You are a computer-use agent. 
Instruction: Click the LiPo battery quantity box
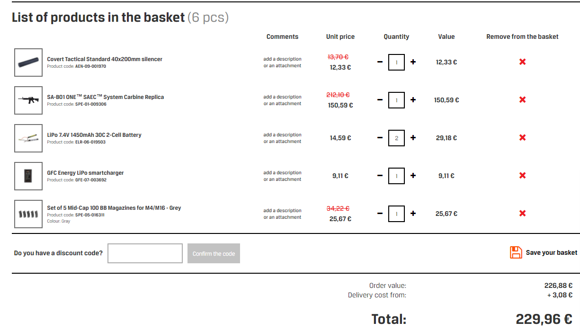(396, 138)
